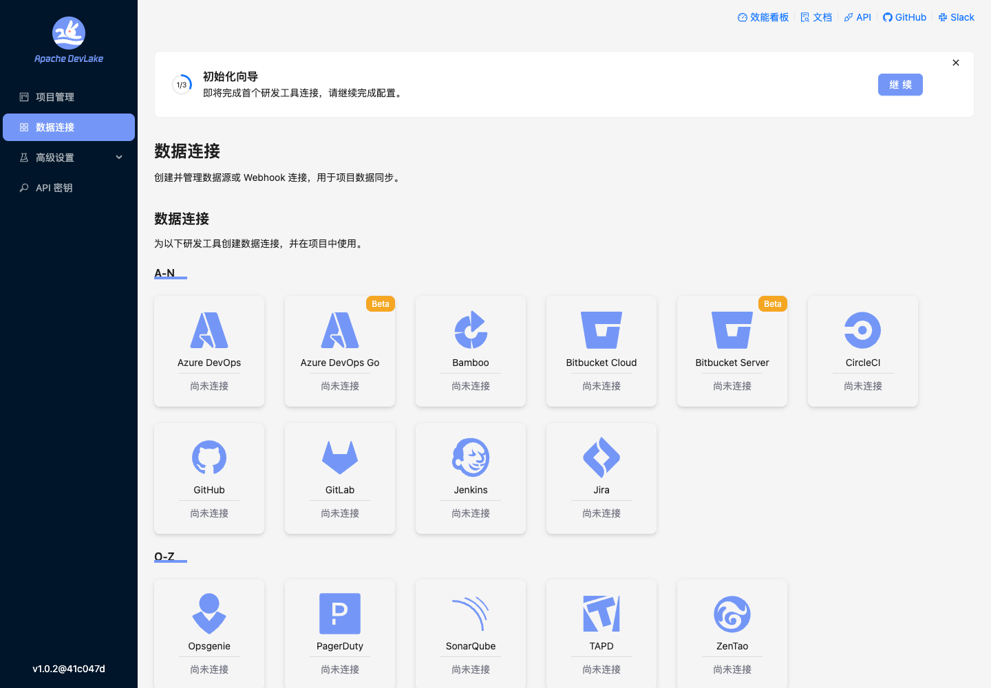Click version text v1.0.2@41c047d
991x688 pixels.
[x=69, y=669]
